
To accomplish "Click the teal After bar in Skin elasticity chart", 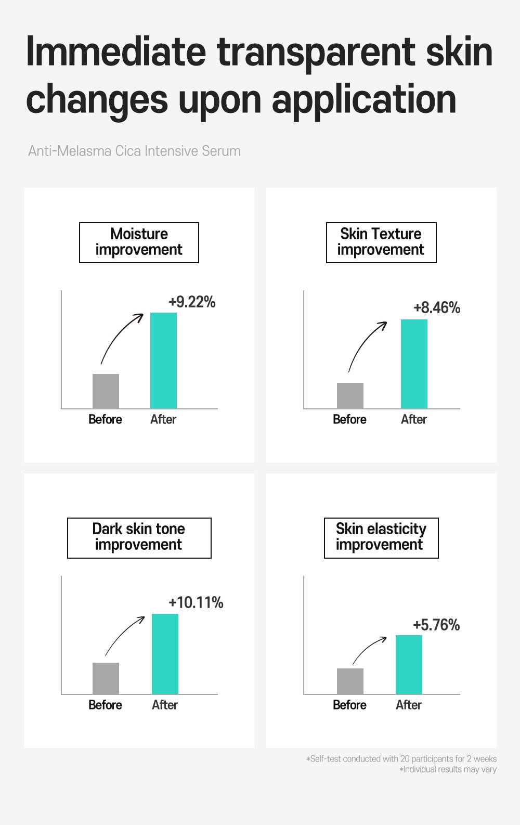I will 409,664.
